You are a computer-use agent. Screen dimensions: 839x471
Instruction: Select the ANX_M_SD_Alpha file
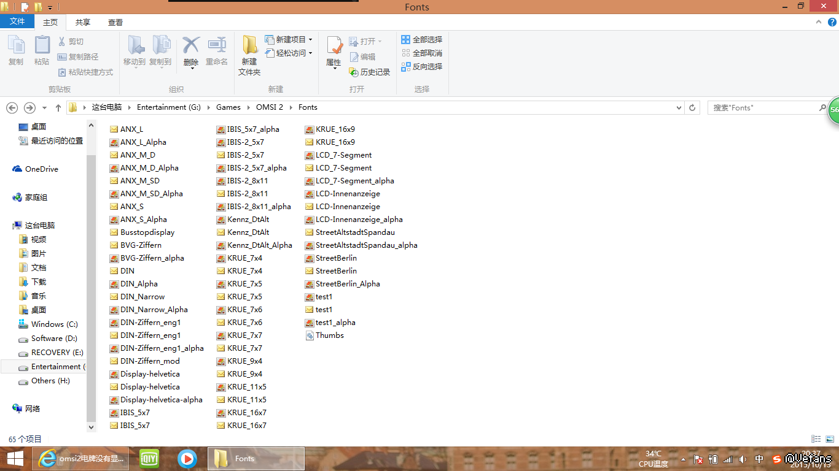click(147, 194)
